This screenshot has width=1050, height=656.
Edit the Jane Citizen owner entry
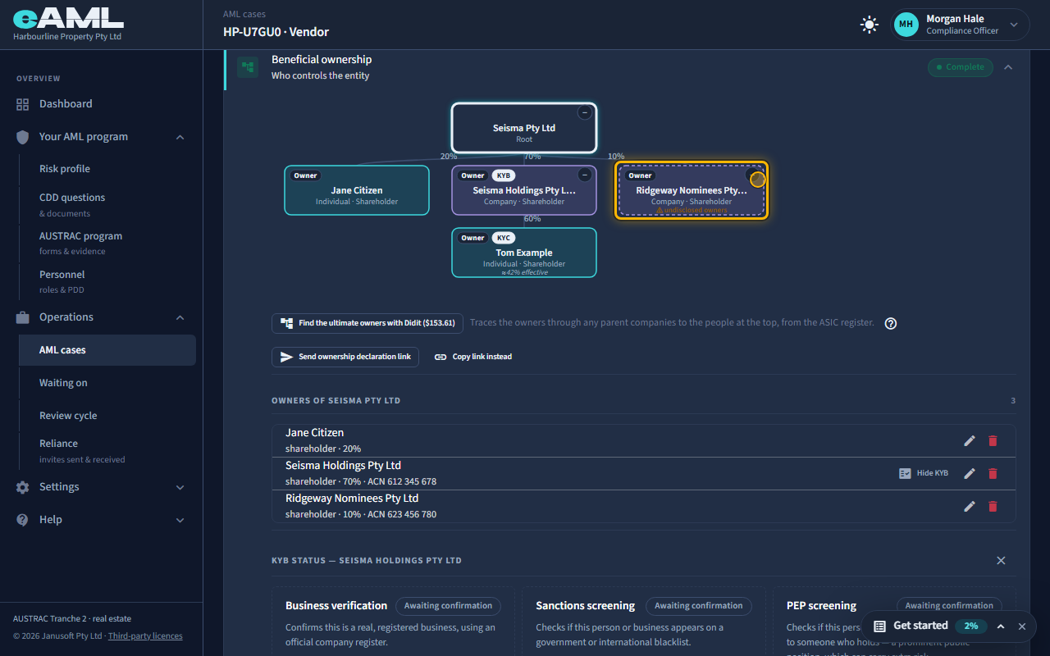(970, 440)
